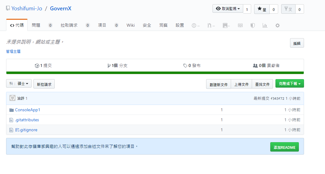
Task: Open commit message 1 in .gitattributes row
Action: click(x=222, y=120)
